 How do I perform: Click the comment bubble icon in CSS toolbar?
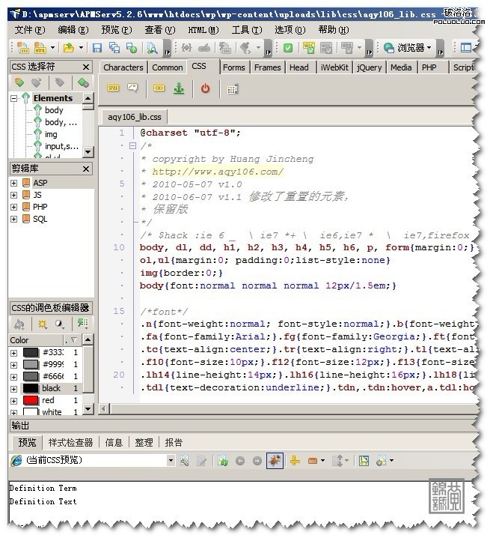coord(132,88)
